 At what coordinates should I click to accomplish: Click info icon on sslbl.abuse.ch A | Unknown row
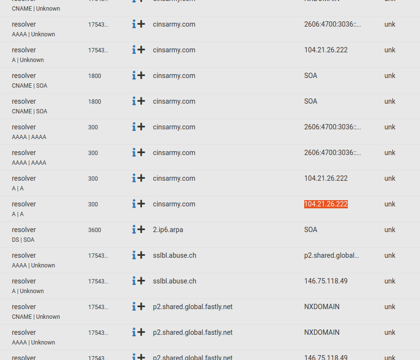[134, 281]
